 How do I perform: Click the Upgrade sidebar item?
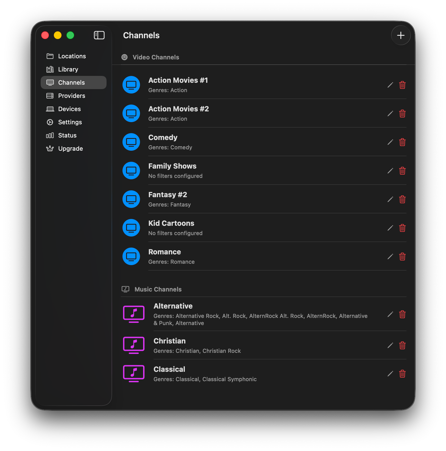[70, 148]
